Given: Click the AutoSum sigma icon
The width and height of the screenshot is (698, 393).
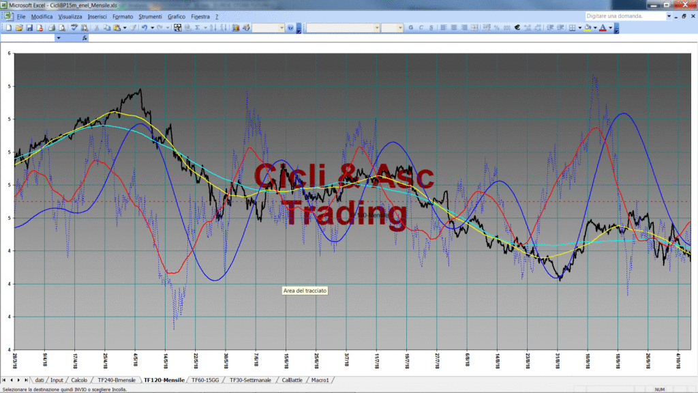Looking at the screenshot, I should (x=197, y=27).
